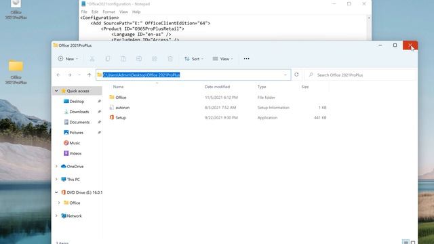Expand the Office subfolder under DVD Drive
The image size is (434, 244).
click(x=59, y=203)
